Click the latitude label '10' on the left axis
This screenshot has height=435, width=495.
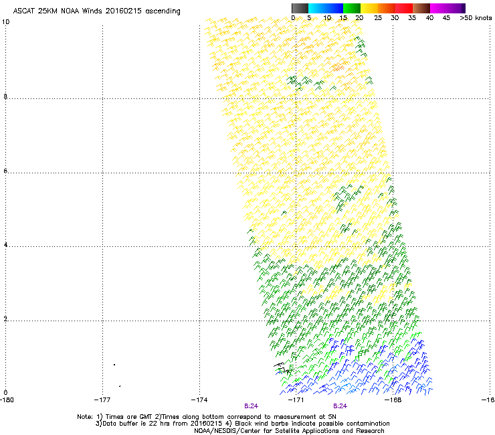click(x=6, y=22)
